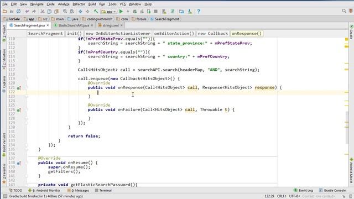This screenshot has width=354, height=199.
Task: Switch to the ElasticSearchAPI.java tab
Action: coord(74,25)
